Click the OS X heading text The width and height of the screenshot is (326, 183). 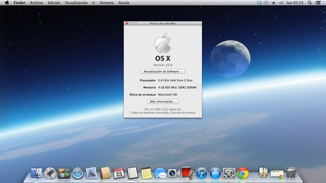163,58
